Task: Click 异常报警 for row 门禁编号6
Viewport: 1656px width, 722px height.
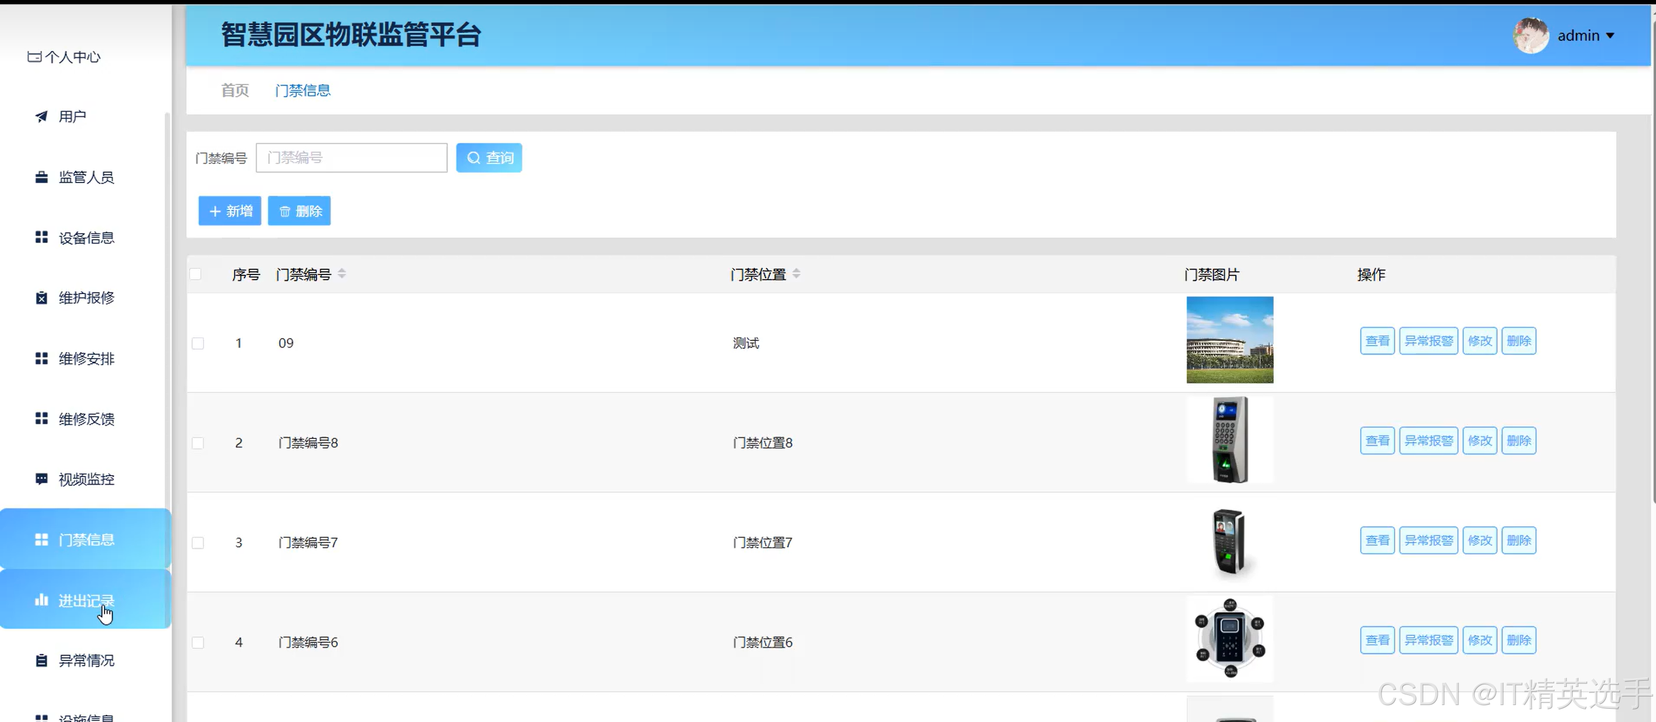Action: point(1429,640)
